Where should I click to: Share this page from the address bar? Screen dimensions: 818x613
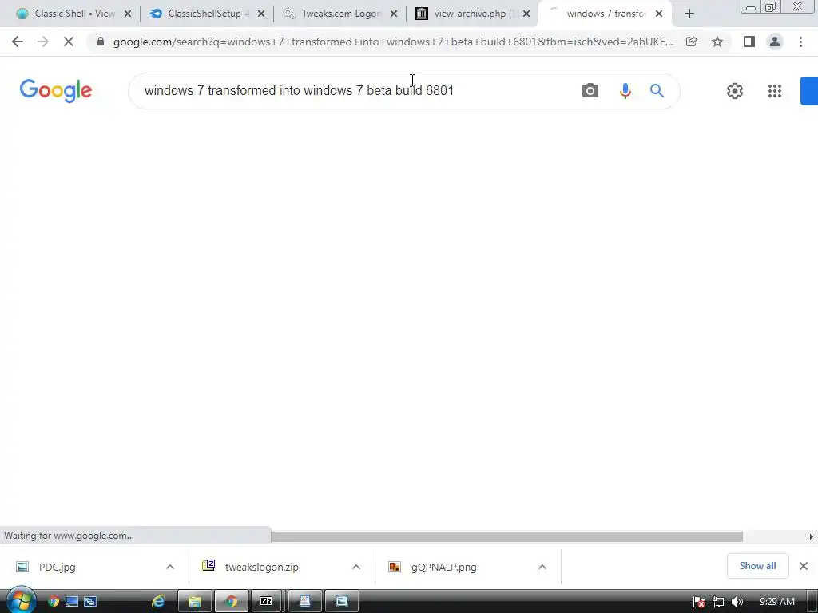point(691,42)
